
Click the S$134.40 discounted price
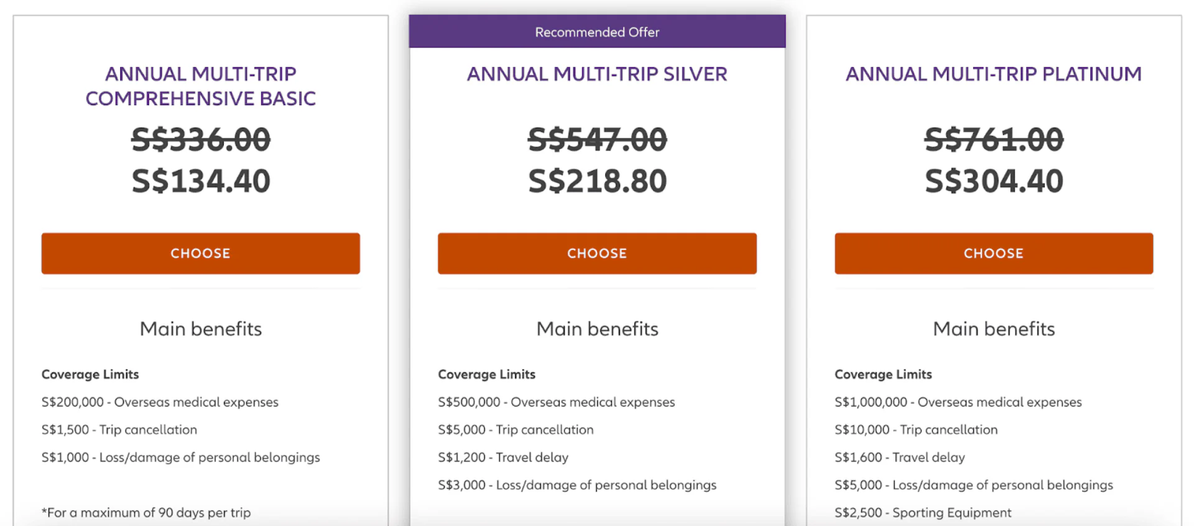coord(200,181)
